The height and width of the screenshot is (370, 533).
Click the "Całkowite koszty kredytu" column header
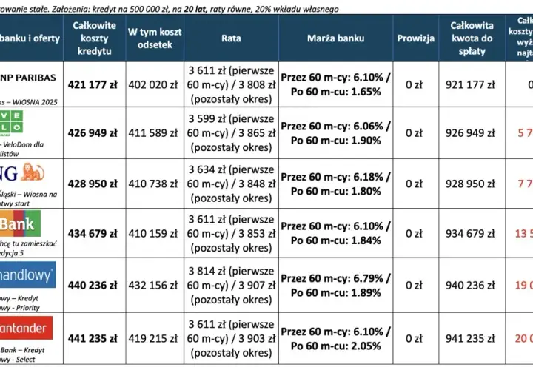pyautogui.click(x=94, y=38)
